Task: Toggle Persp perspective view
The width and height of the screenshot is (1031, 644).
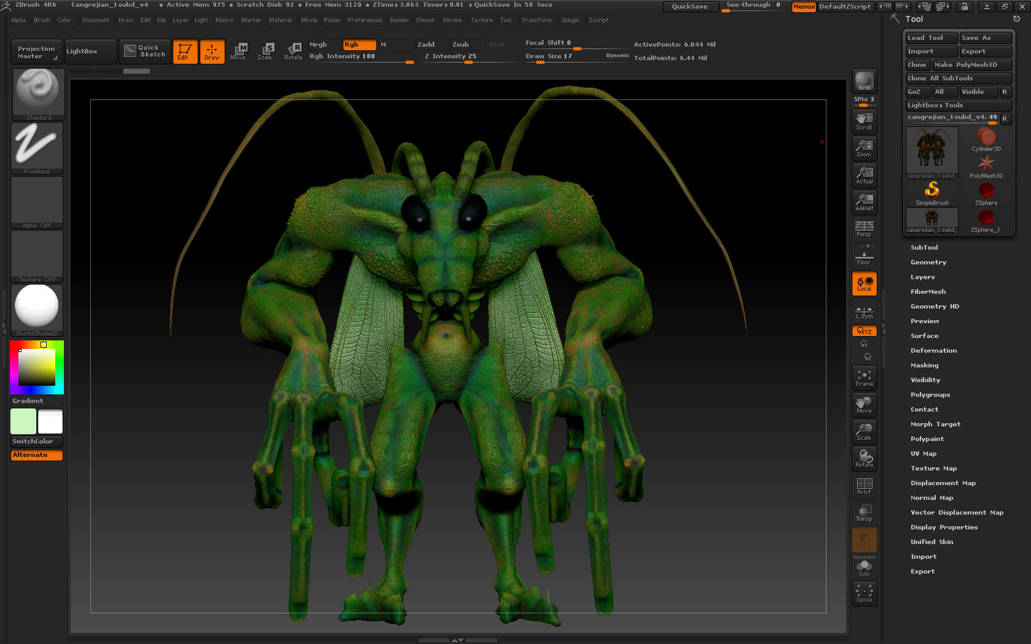Action: click(x=864, y=229)
